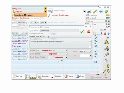This screenshot has height=93, width=124.
Task: Click the small document icon below the lightning bolt
Action: pyautogui.click(x=105, y=75)
